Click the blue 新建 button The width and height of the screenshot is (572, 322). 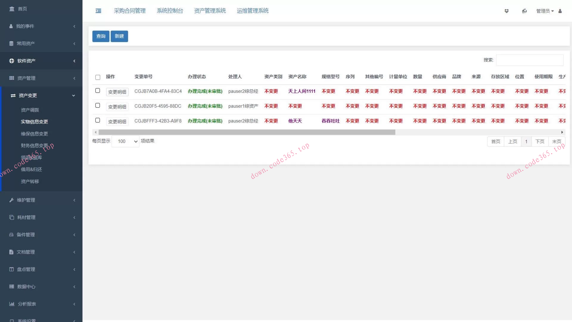[119, 36]
